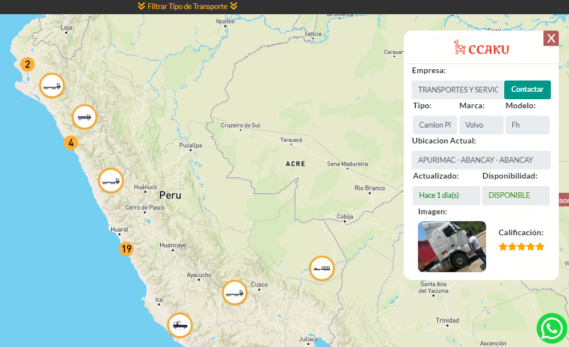Image resolution: width=569 pixels, height=347 pixels.
Task: Expand the map cluster labeled 2
Action: 27,64
